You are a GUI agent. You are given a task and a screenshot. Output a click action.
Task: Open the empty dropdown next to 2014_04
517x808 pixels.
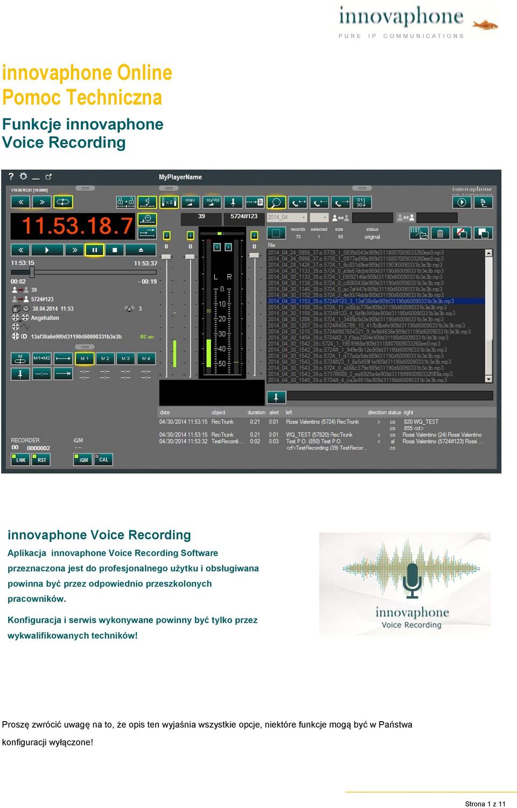click(x=318, y=217)
